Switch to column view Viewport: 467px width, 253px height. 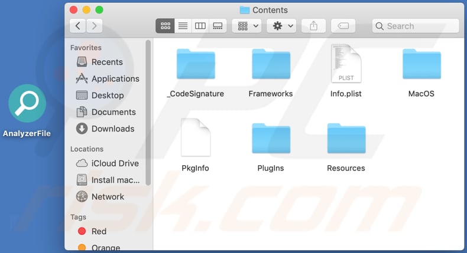(x=200, y=26)
